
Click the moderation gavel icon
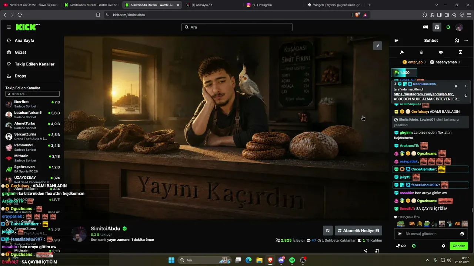click(x=402, y=52)
